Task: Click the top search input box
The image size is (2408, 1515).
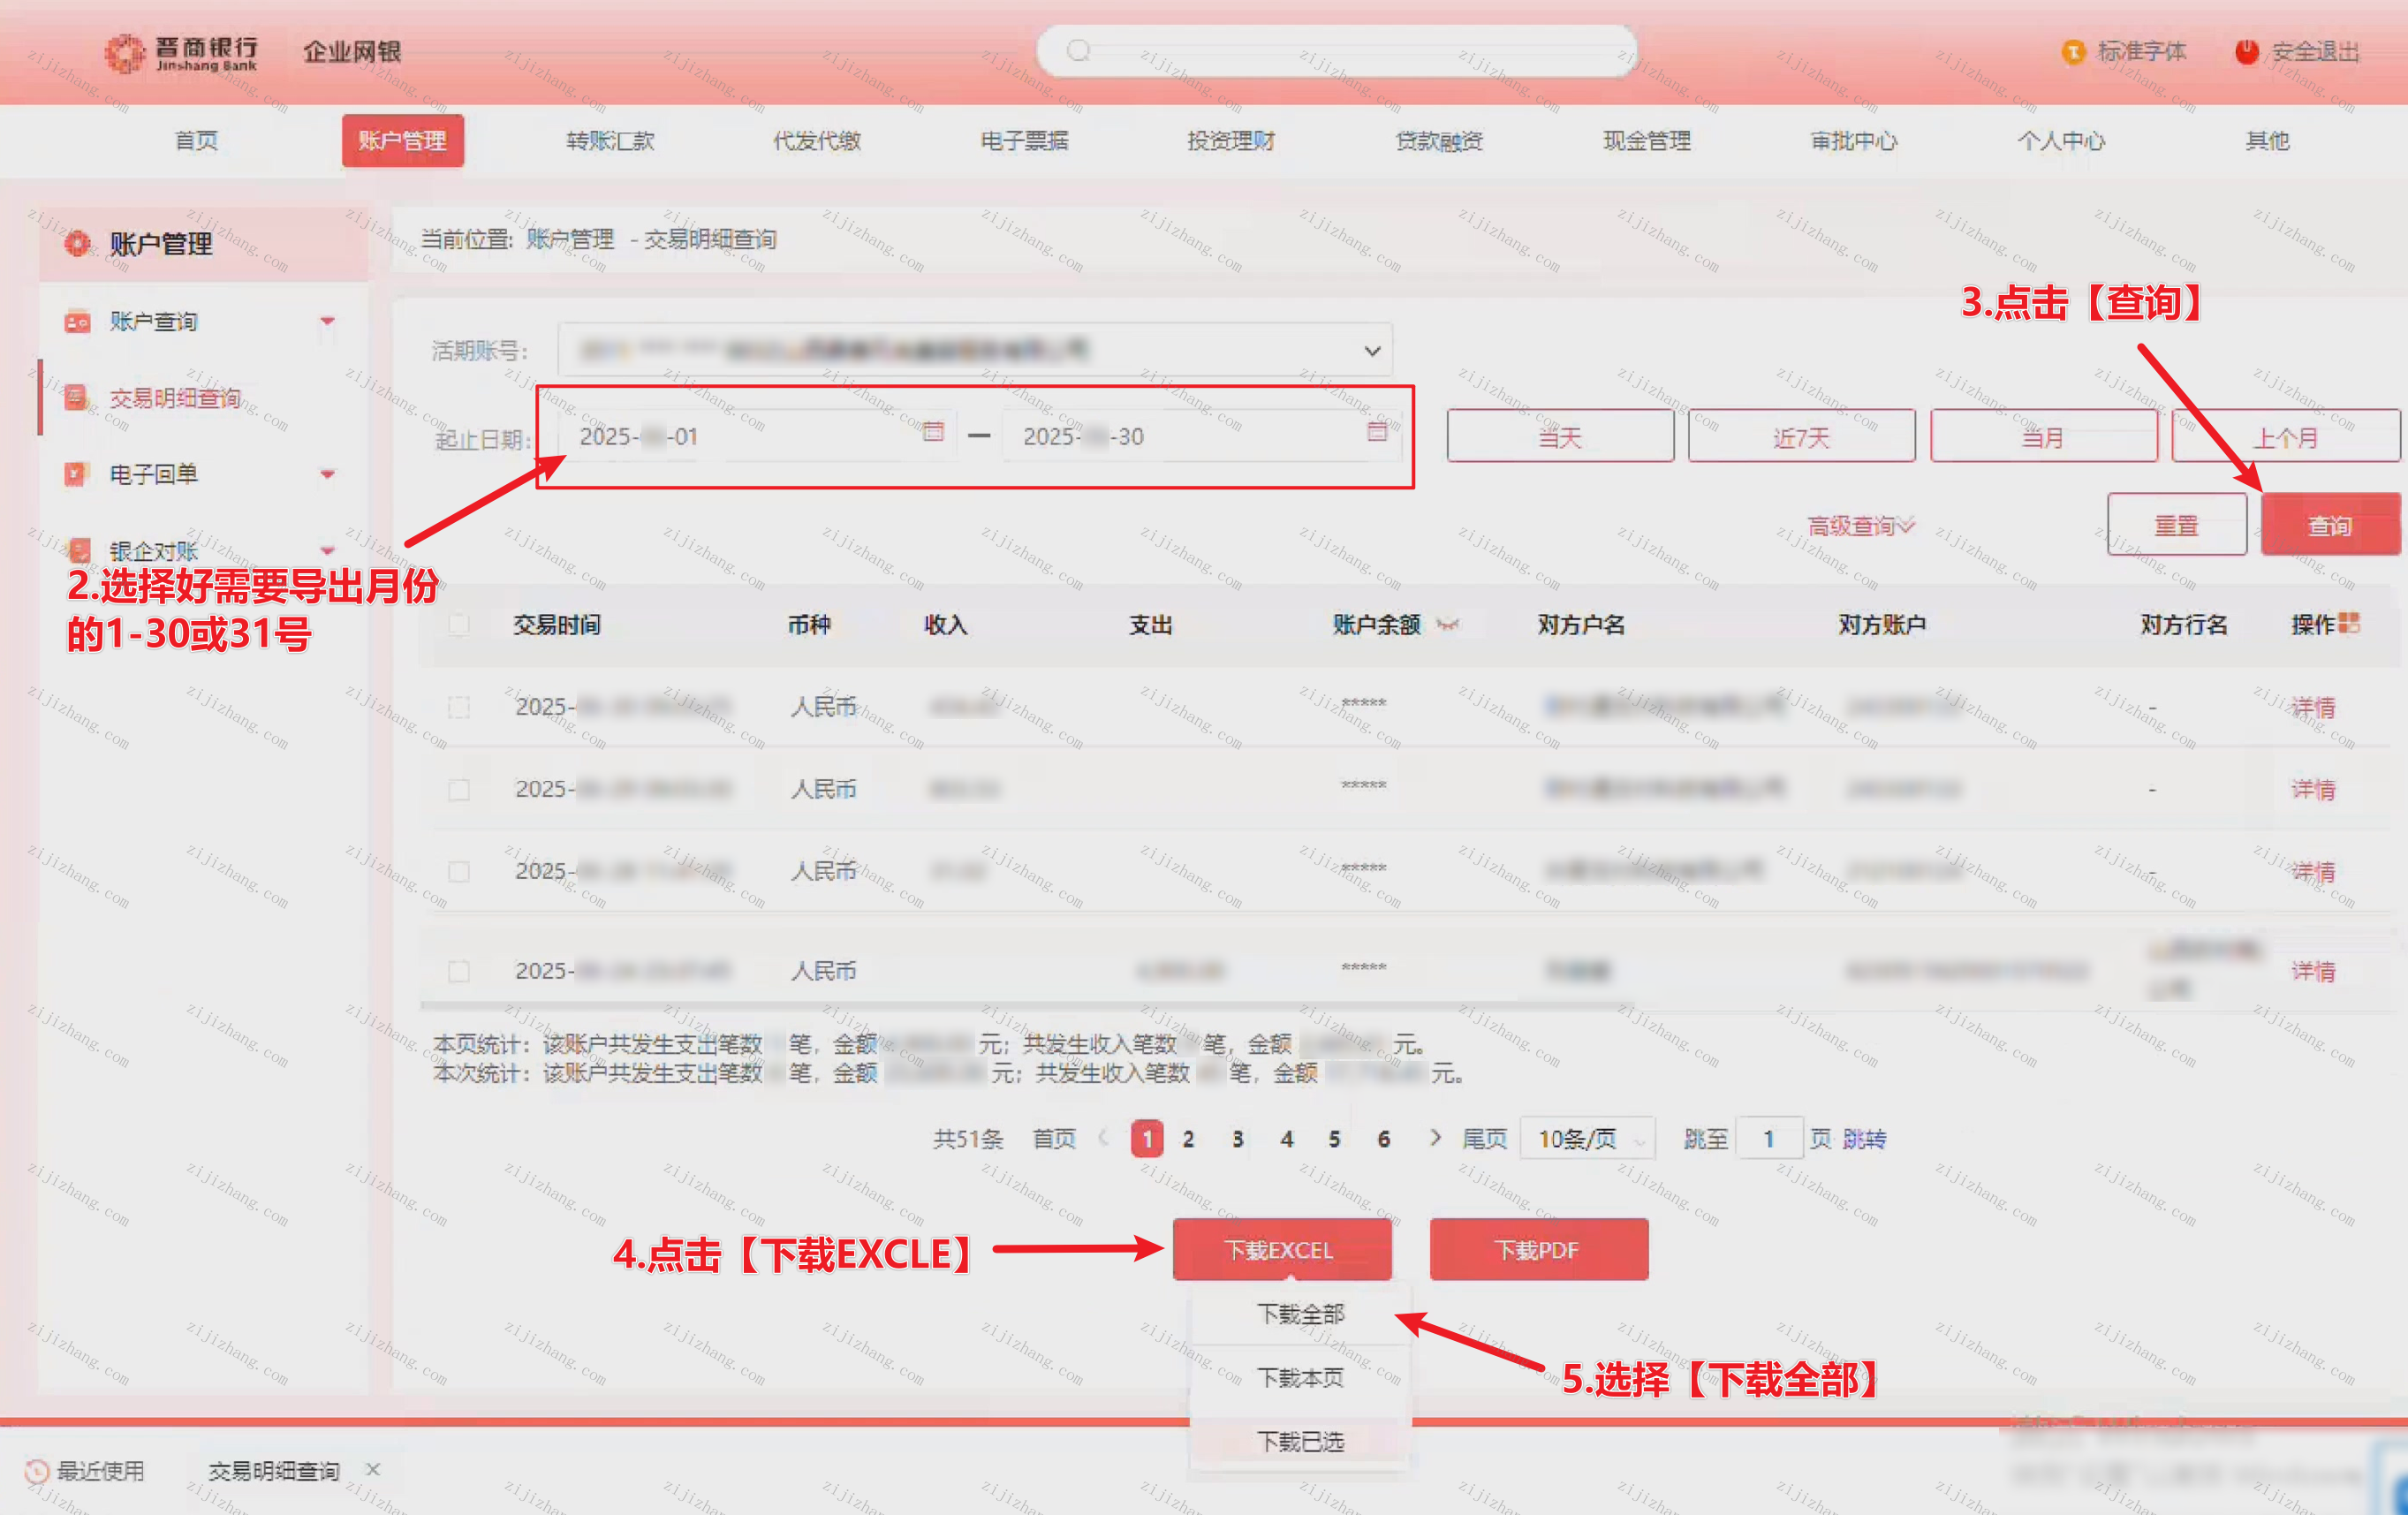Action: coord(1336,51)
